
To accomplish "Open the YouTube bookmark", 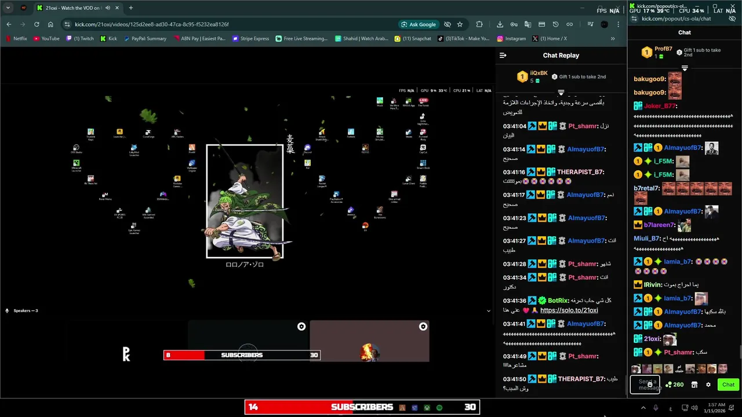I will click(x=46, y=39).
